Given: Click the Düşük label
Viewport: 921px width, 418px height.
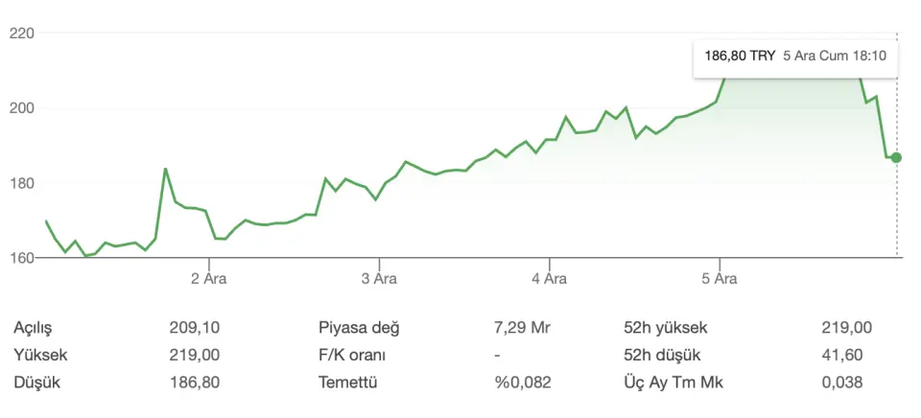Looking at the screenshot, I should (35, 382).
